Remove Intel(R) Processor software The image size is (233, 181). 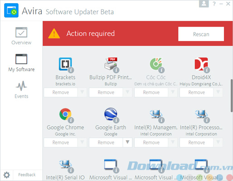[x=196, y=143]
